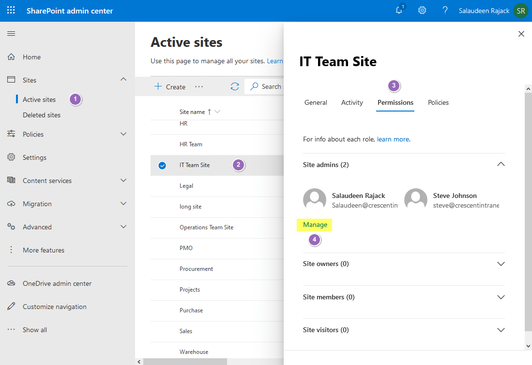Collapse the Sites navigation group
Image resolution: width=532 pixels, height=365 pixels.
coord(123,80)
